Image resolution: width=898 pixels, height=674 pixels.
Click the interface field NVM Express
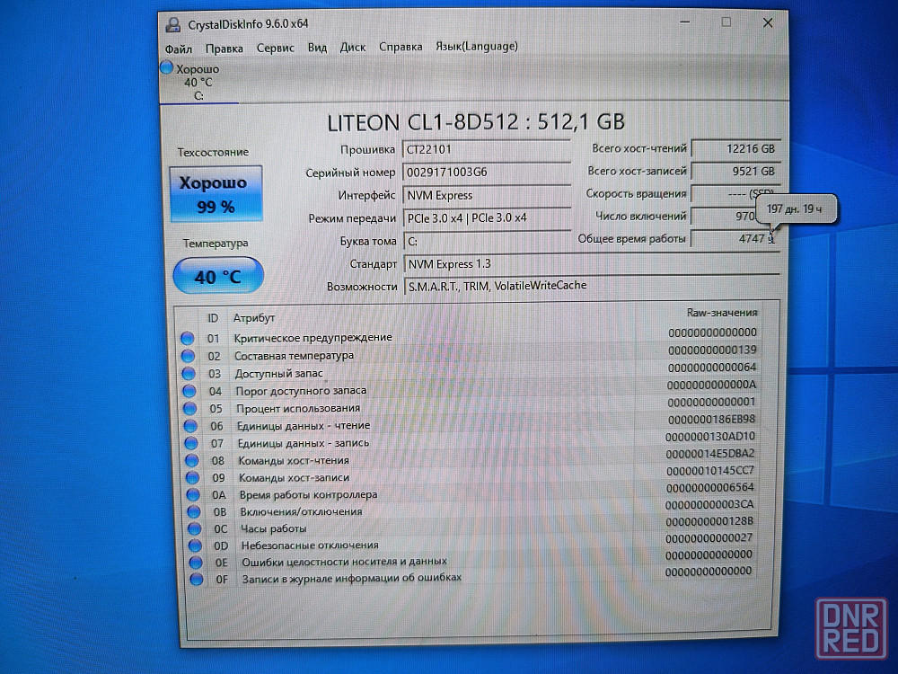[x=486, y=195]
